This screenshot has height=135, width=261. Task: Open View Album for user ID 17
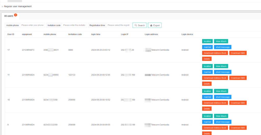221,41
